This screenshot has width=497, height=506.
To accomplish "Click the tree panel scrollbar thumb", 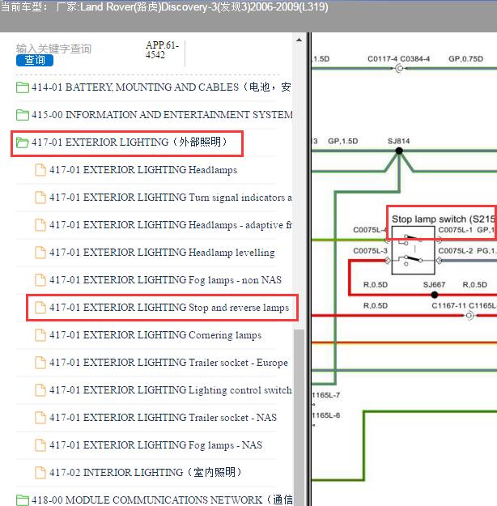I will coord(299,416).
